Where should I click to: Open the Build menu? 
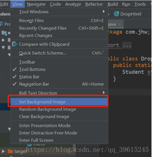coord(112,4)
